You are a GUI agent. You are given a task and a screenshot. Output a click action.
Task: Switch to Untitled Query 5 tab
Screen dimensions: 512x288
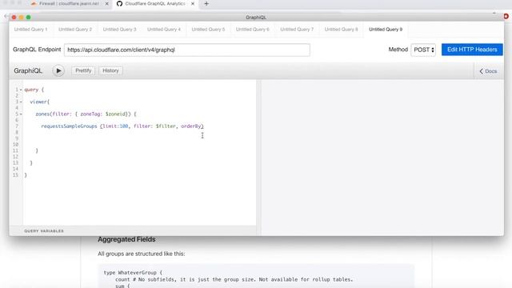[208, 30]
